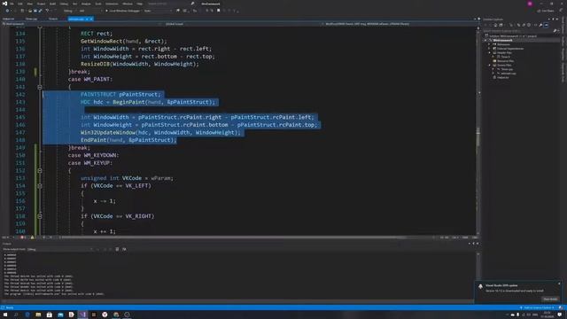Open File Explorer from the taskbar
Viewport: 567px width, 319px height.
tap(38, 315)
